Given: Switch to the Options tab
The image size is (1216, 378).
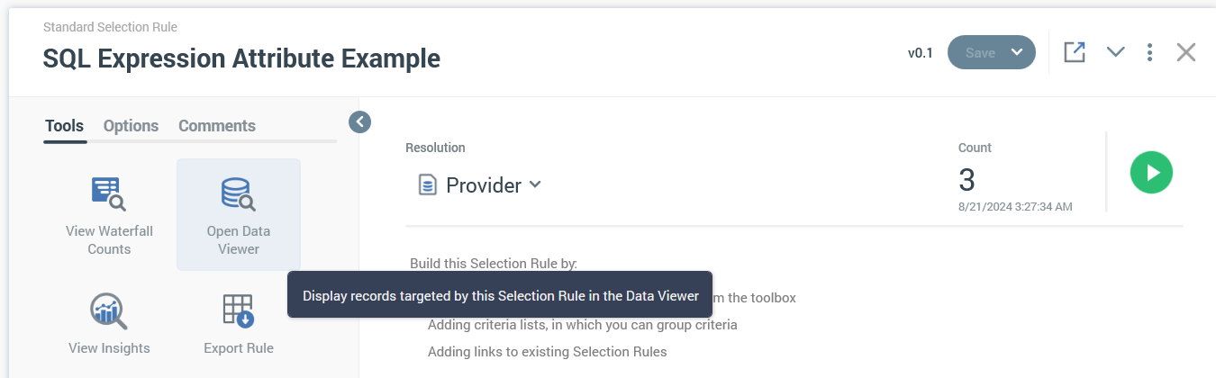Looking at the screenshot, I should pyautogui.click(x=131, y=126).
